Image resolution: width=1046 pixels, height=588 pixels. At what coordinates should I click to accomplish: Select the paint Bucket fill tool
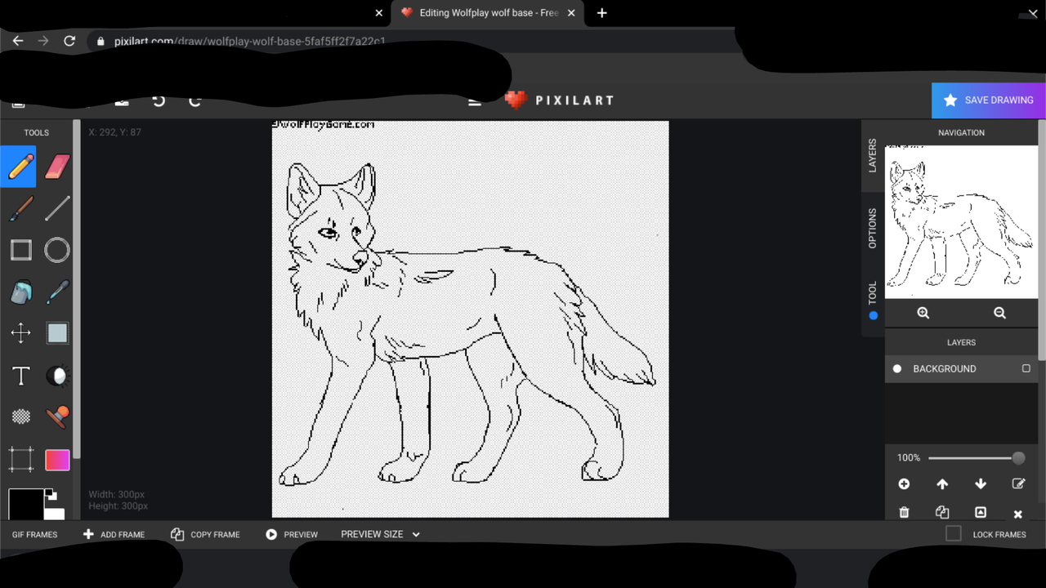tap(20, 292)
